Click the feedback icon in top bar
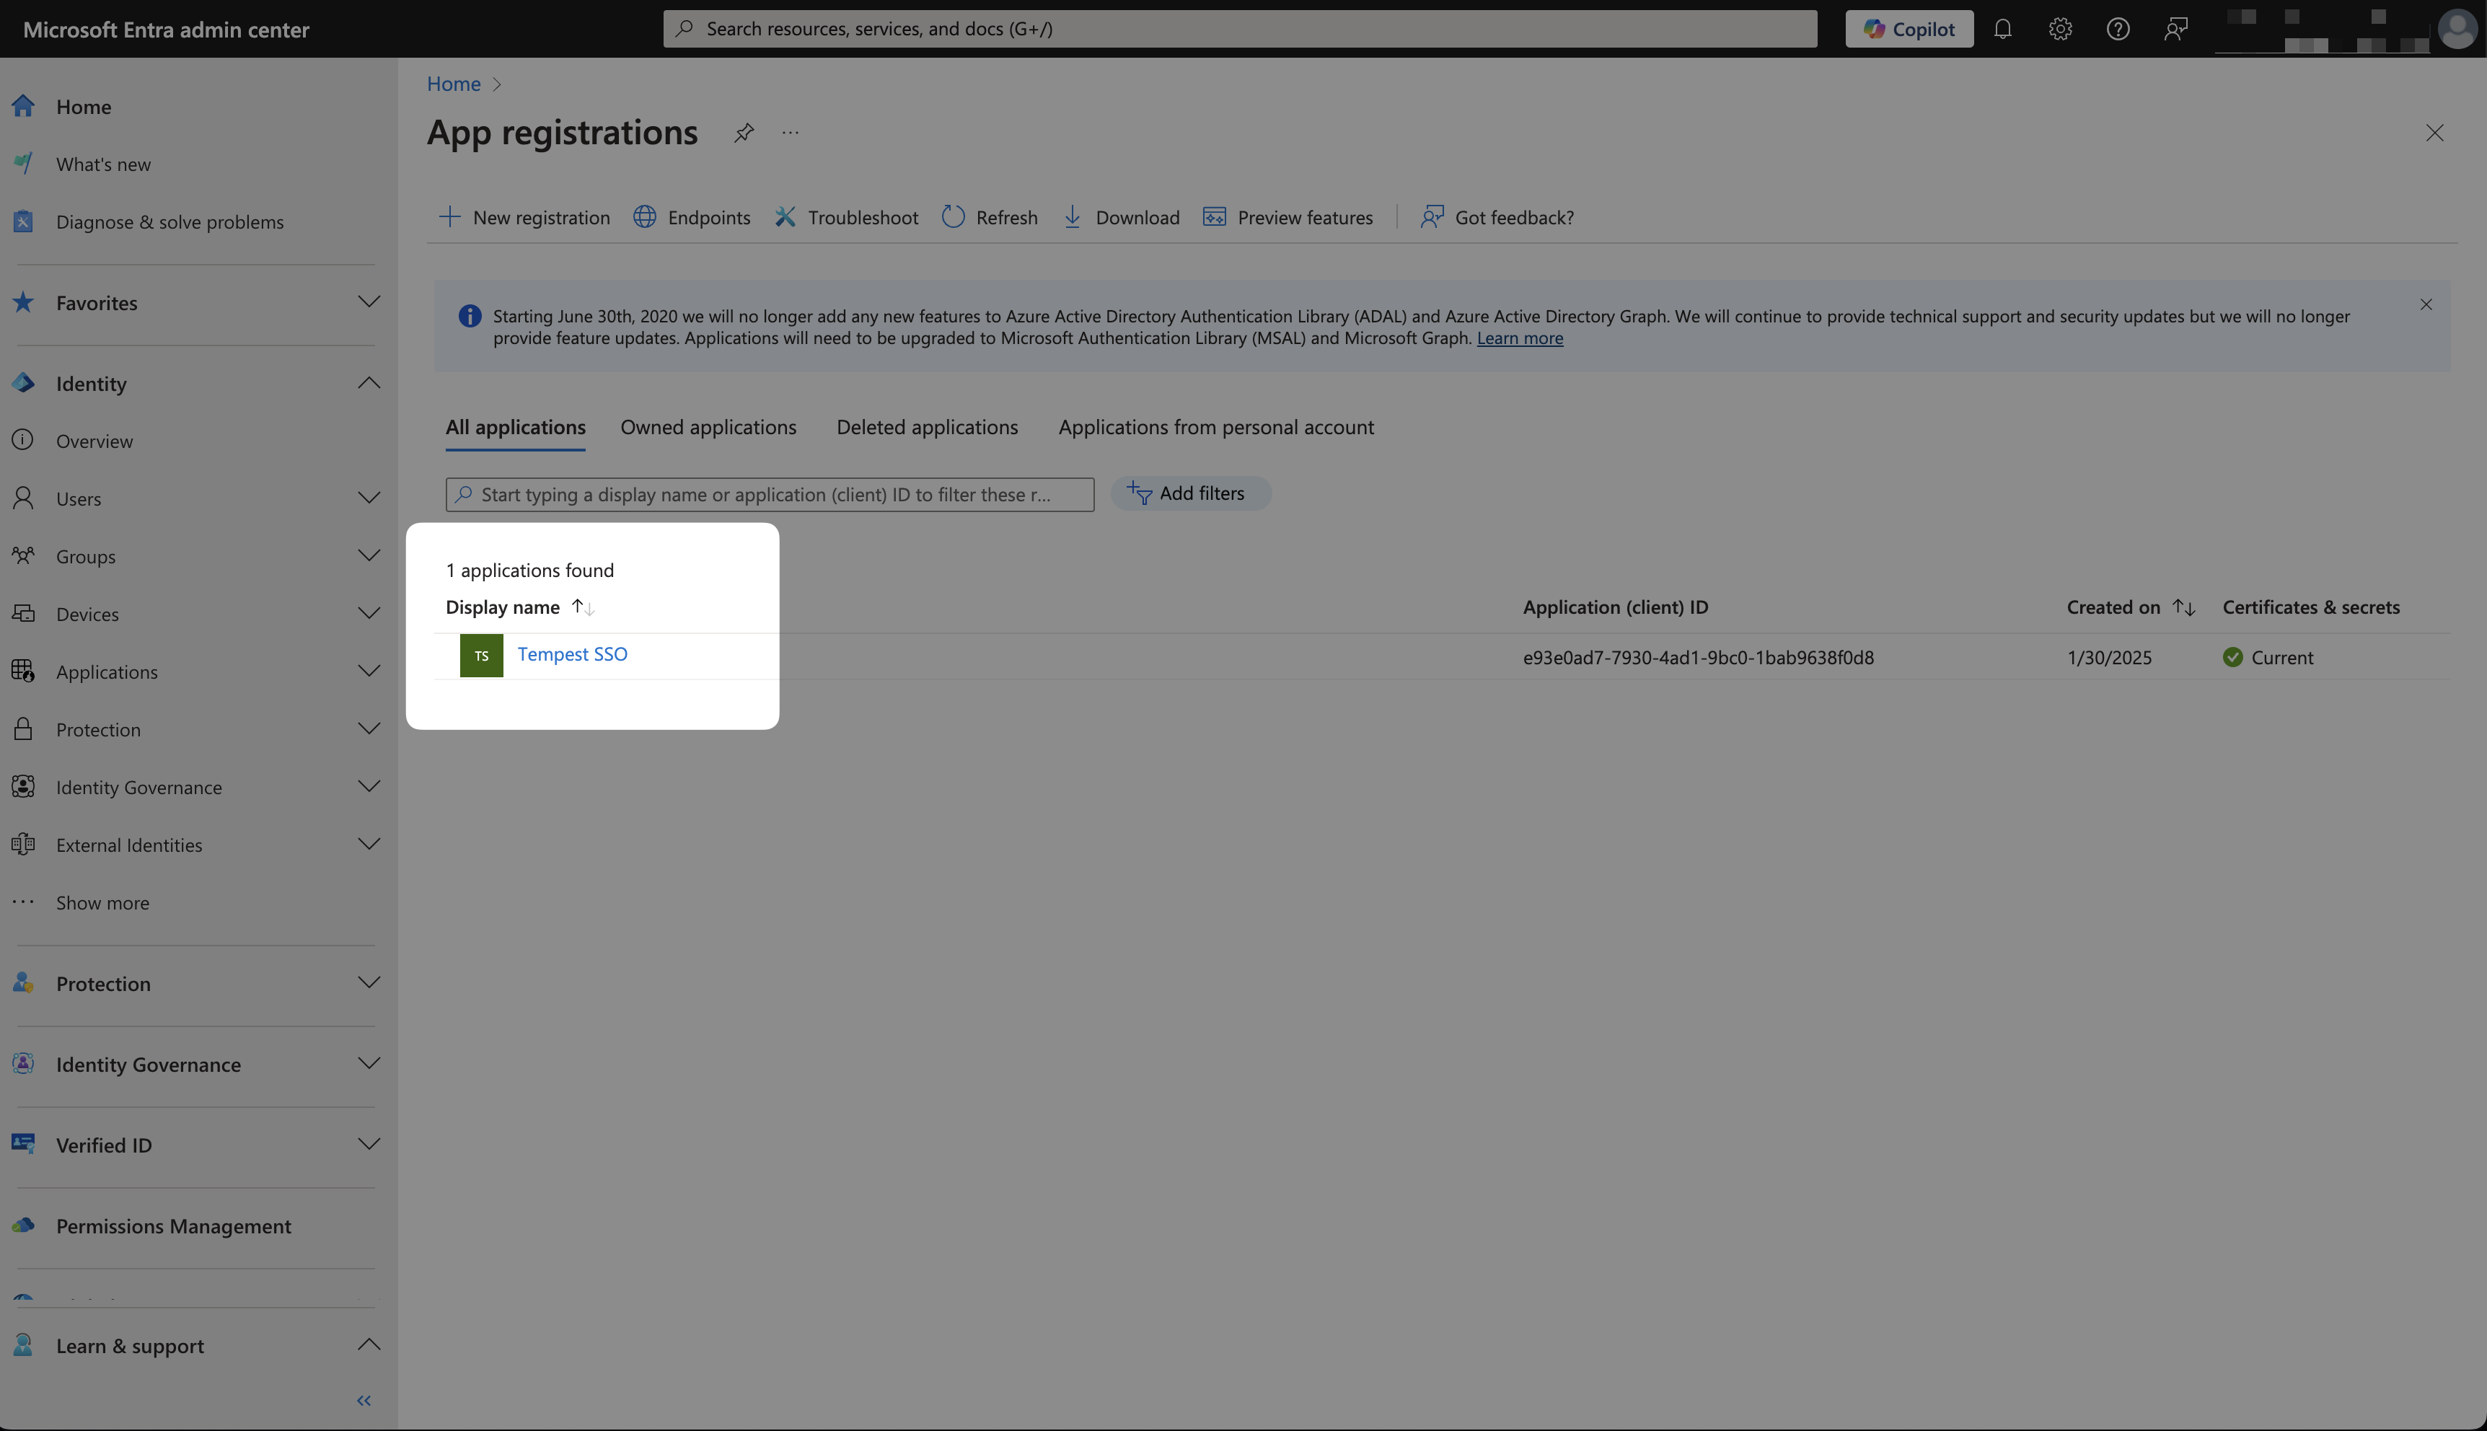Viewport: 2487px width, 1431px height. pos(2175,29)
